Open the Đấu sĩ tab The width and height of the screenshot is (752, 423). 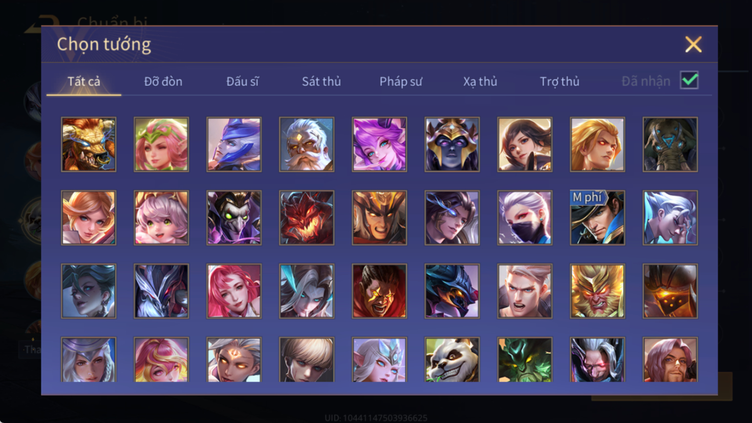coord(243,81)
